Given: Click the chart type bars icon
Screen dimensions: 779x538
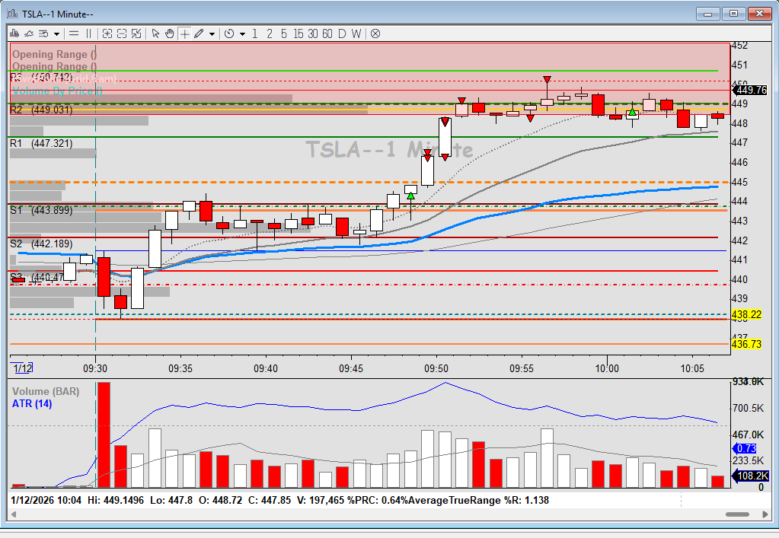Looking at the screenshot, I should 14,33.
